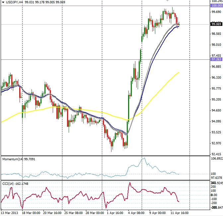Click the 106.8922 Momentum scale value
Viewport: 223px width, 216px height.
[217, 158]
